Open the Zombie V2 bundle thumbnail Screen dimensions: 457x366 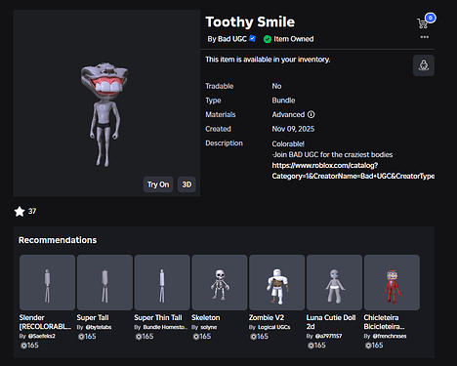277,282
